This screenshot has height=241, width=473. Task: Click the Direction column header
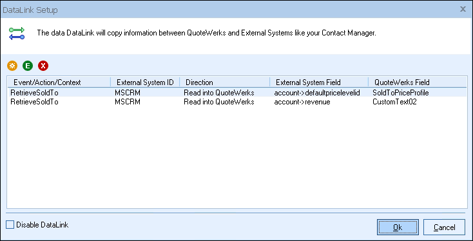[225, 82]
